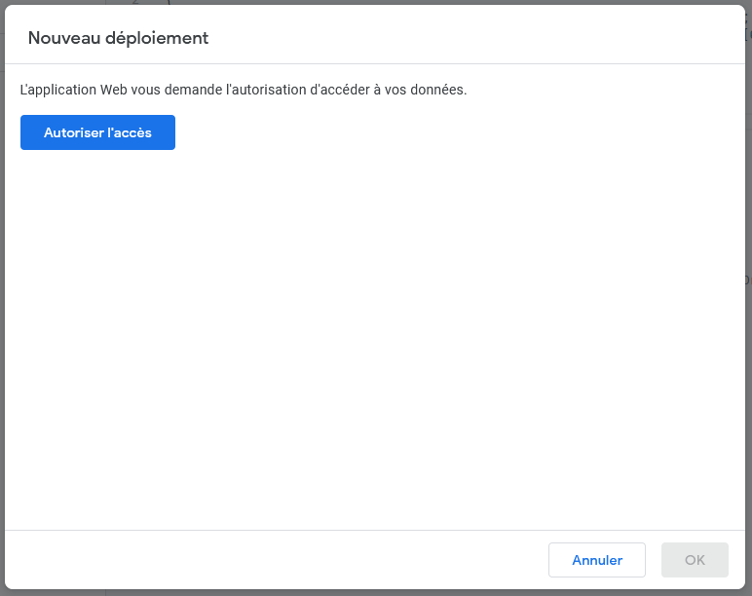752x596 pixels.
Task: Authorize access for the Web application
Action: click(97, 132)
